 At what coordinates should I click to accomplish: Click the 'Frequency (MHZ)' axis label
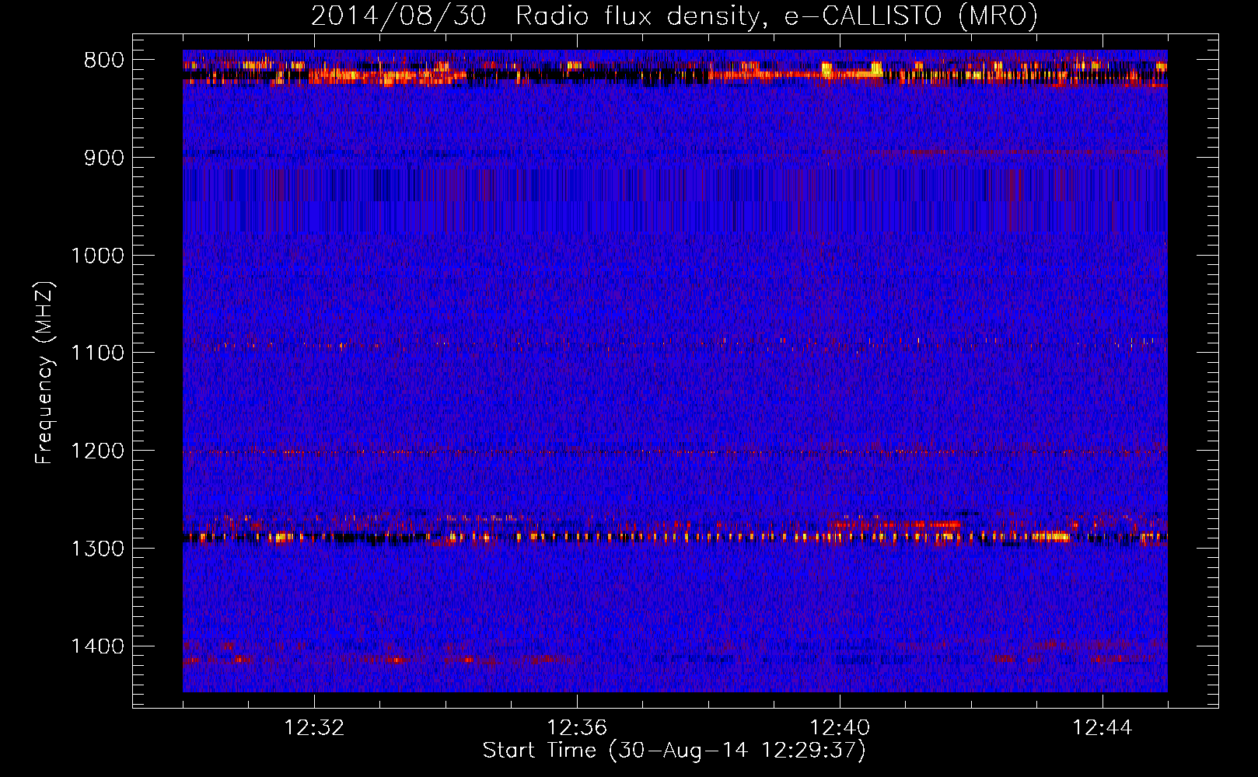(x=44, y=373)
